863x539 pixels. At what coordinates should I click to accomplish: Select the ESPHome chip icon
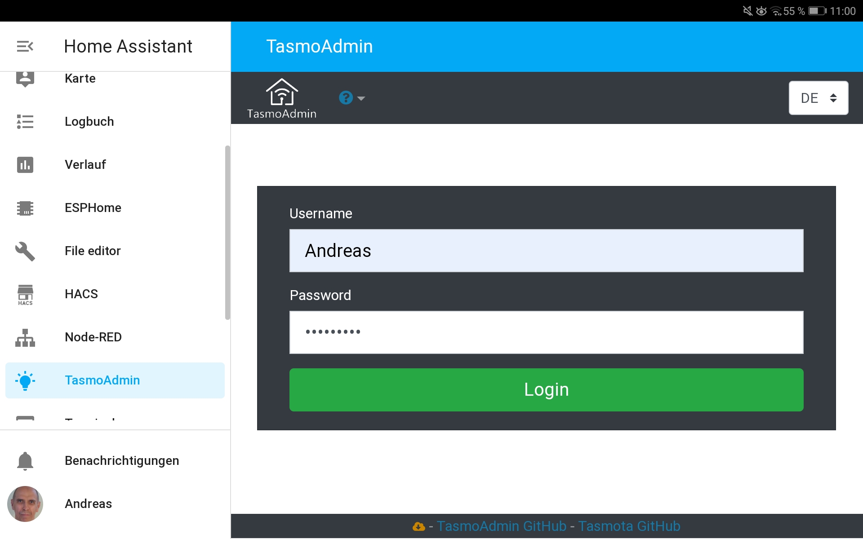(x=25, y=208)
